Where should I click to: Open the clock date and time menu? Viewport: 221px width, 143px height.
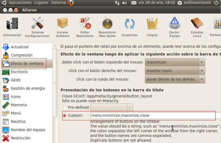[157, 3]
